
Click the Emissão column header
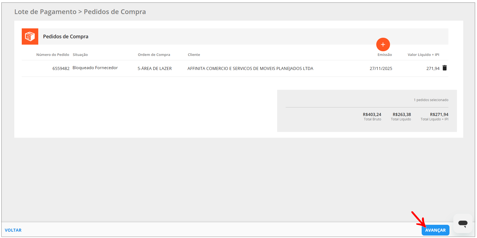385,55
